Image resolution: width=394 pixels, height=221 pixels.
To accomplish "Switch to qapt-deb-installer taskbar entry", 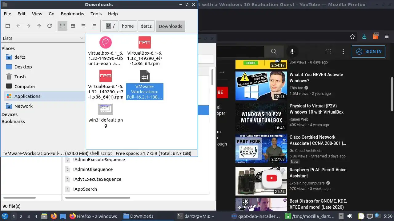I will pos(255,216).
